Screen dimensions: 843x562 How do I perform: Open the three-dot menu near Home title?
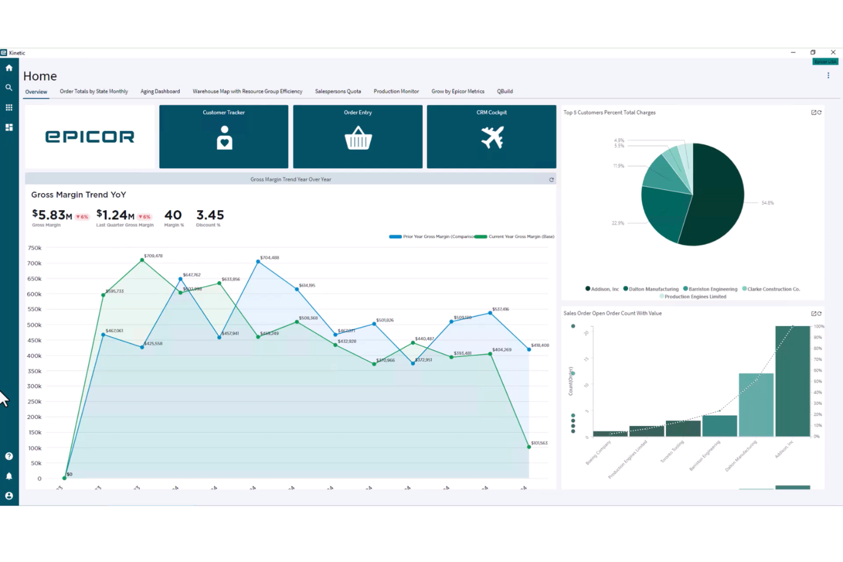tap(828, 75)
